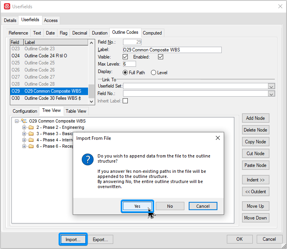
Task: Expand the Phase 2 - Engineering node
Action: pyautogui.click(x=24, y=128)
